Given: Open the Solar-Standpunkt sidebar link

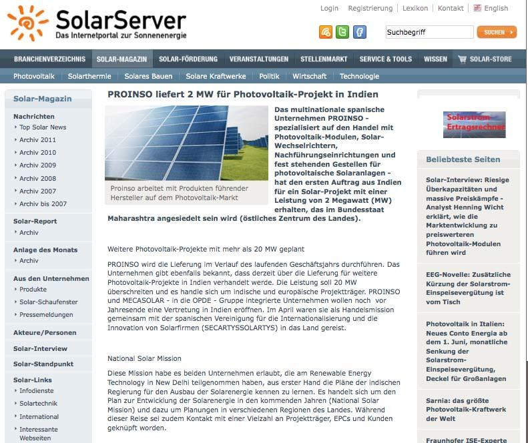Looking at the screenshot, I should (x=43, y=364).
